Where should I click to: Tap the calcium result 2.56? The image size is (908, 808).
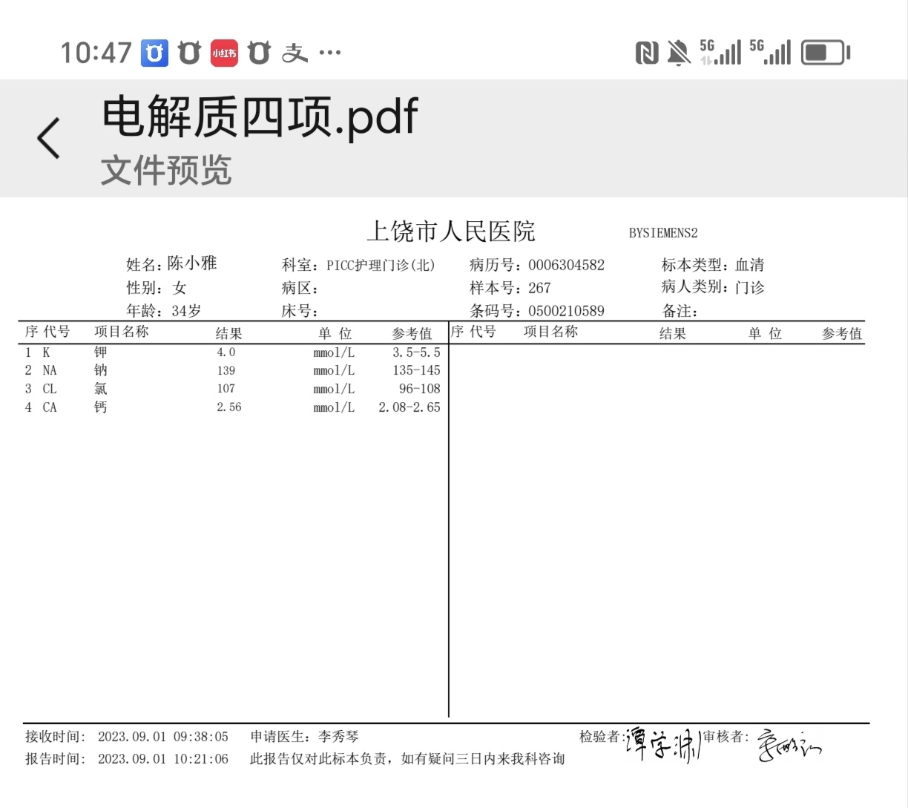click(x=229, y=407)
